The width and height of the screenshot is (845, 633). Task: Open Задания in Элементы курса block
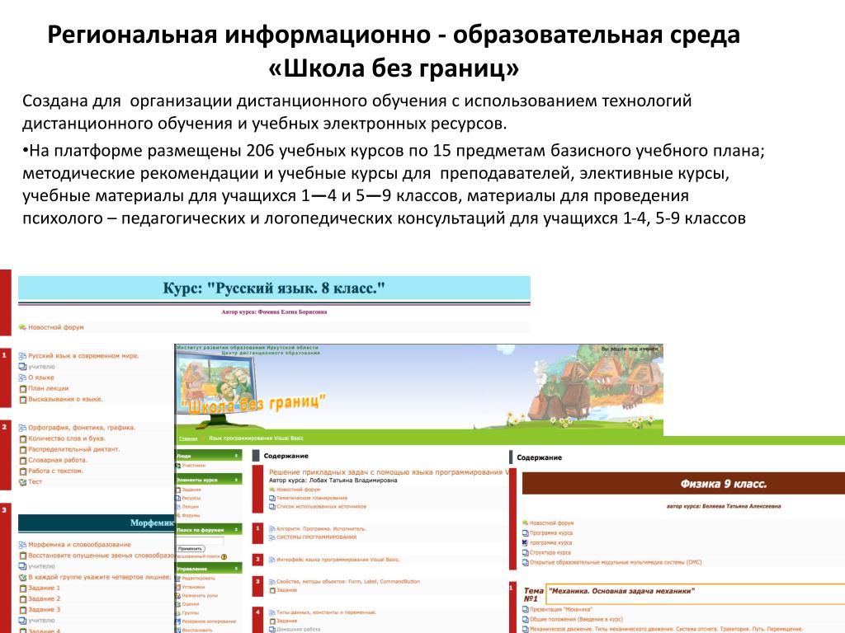191,490
